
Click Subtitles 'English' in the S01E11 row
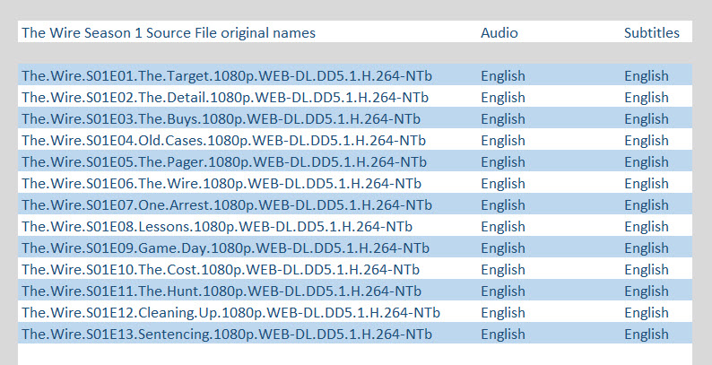pyautogui.click(x=647, y=291)
